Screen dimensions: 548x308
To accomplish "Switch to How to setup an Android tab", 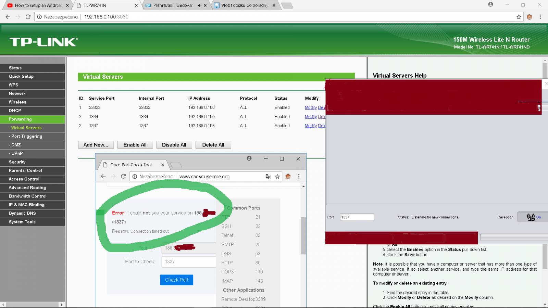I will pyautogui.click(x=38, y=5).
